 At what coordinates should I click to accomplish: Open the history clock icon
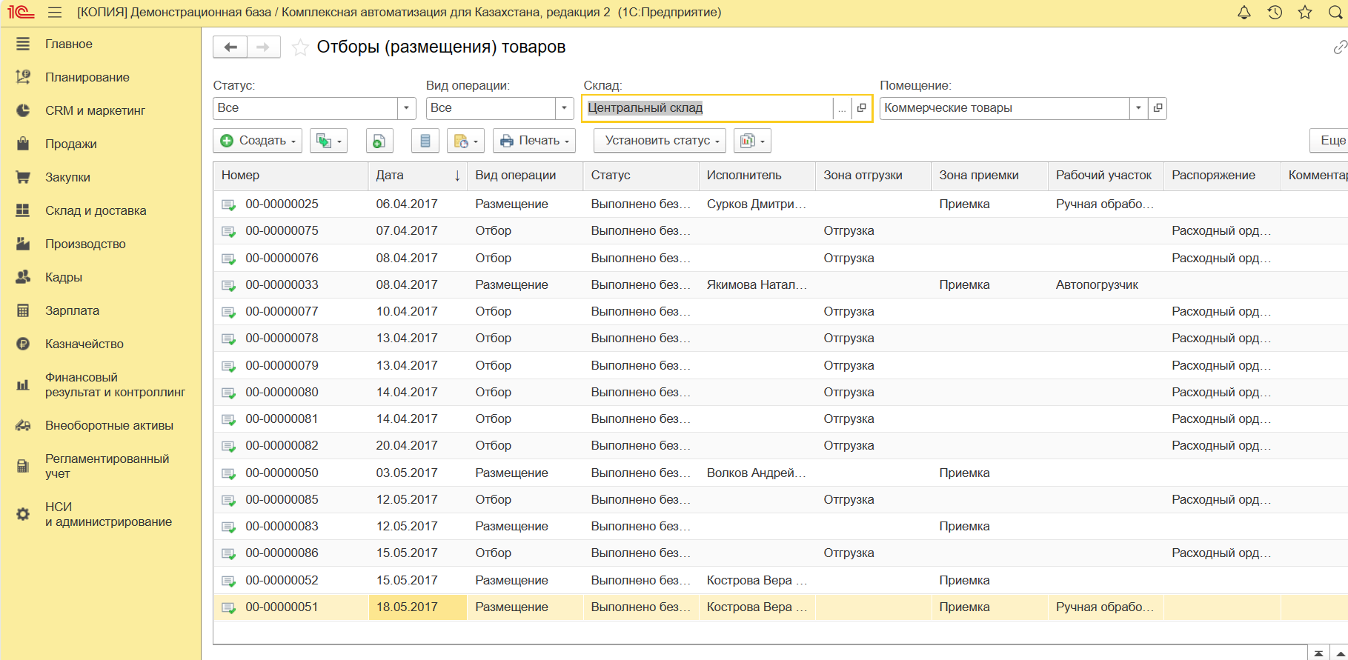1275,13
